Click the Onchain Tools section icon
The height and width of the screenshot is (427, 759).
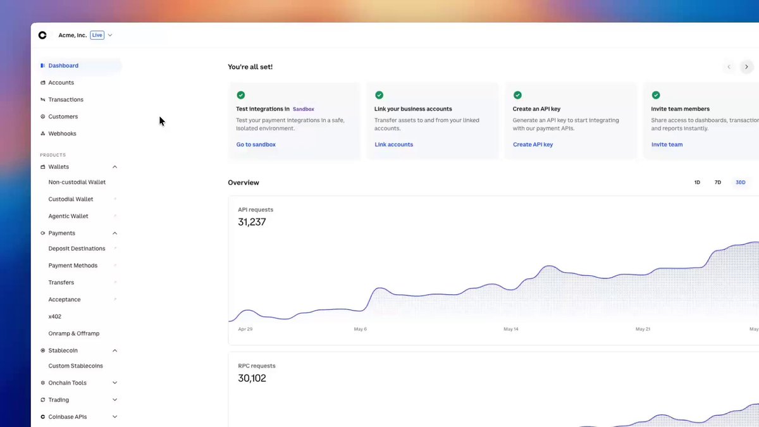(42, 383)
